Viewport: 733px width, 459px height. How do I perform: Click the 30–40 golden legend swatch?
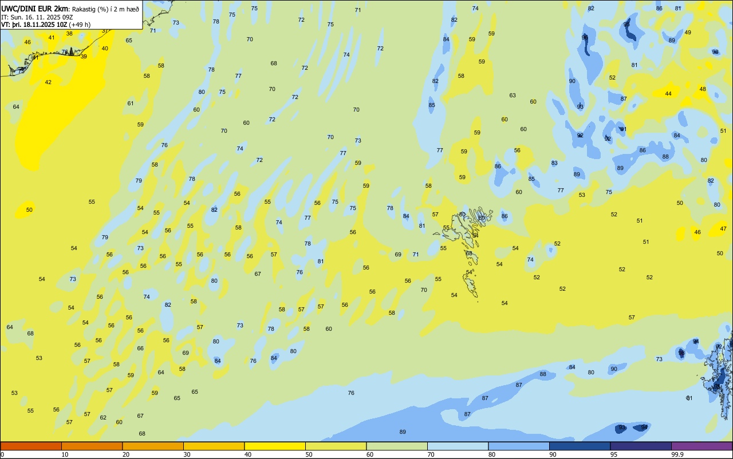click(x=214, y=446)
